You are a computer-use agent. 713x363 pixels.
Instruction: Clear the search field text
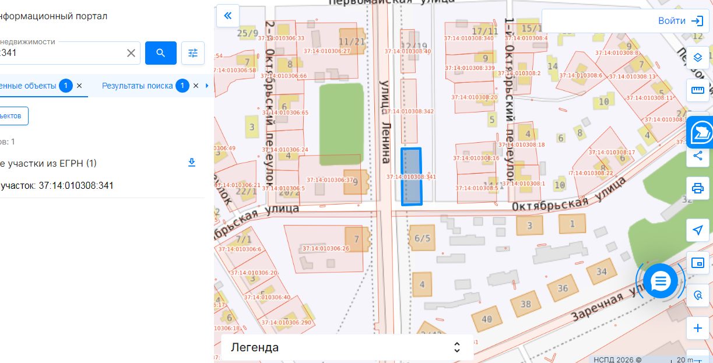click(x=131, y=53)
